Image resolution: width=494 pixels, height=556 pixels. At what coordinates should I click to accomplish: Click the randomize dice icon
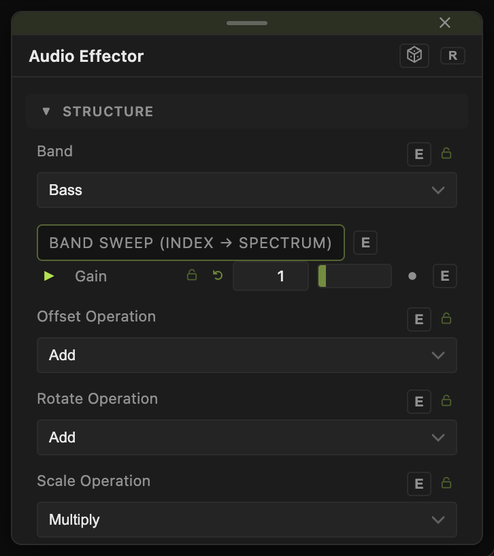point(414,56)
